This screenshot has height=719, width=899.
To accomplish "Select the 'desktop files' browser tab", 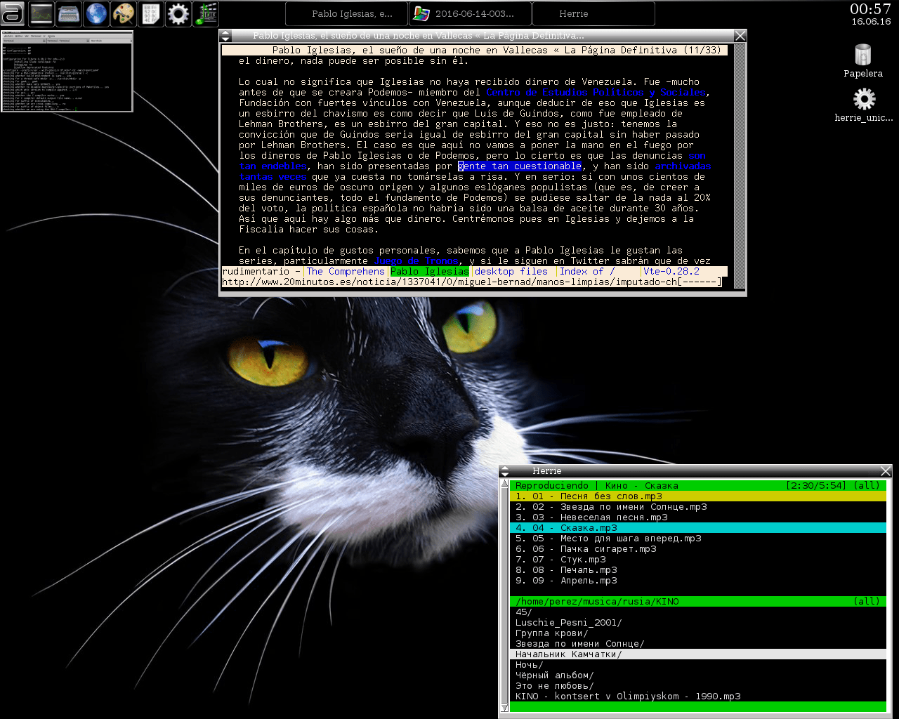I will pos(511,272).
